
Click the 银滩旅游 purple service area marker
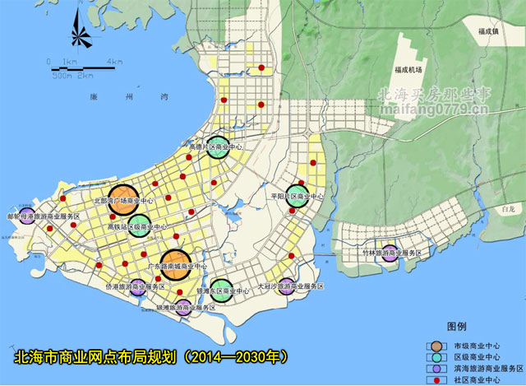coord(182,307)
